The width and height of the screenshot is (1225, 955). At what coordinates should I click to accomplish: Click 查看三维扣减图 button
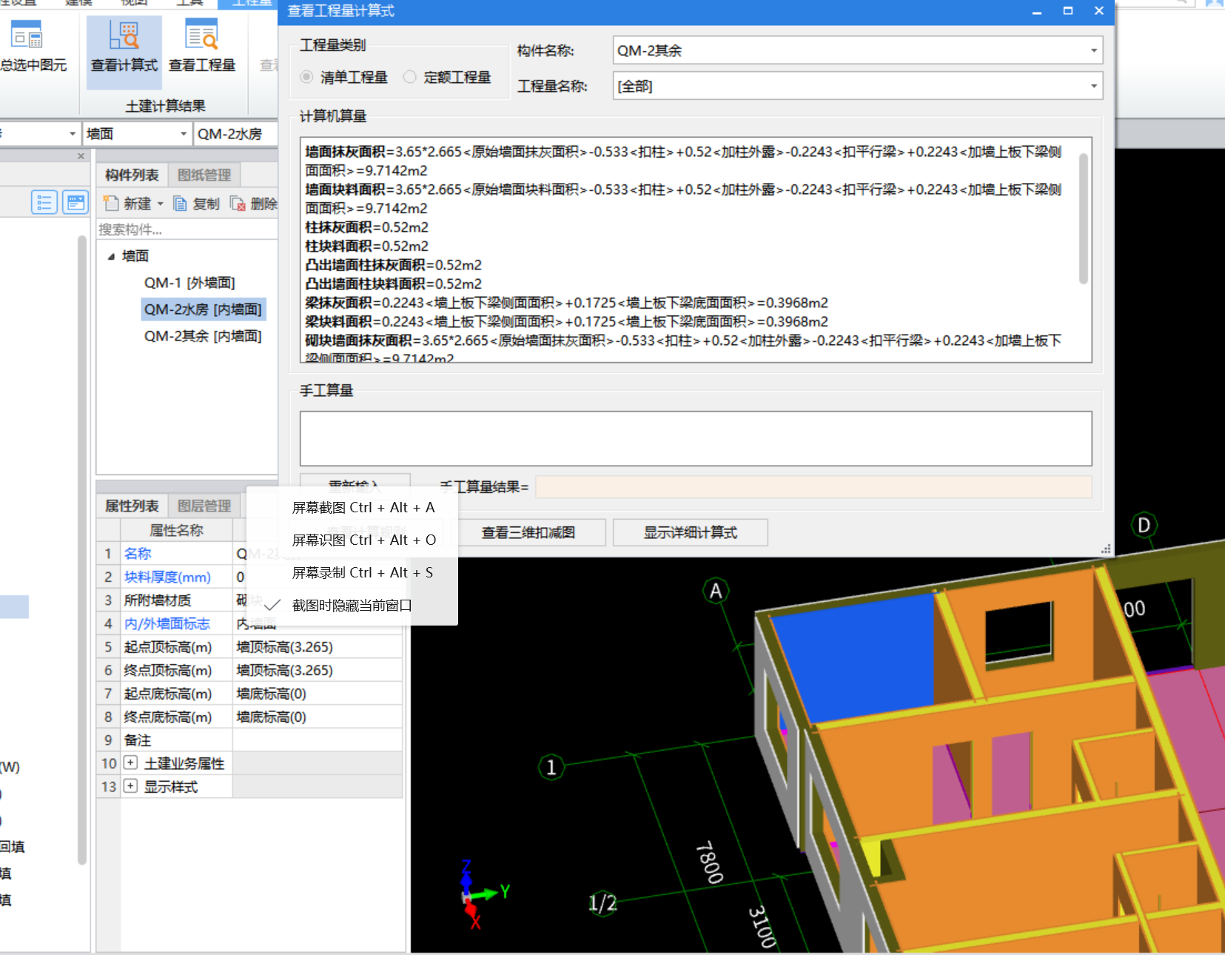click(x=528, y=532)
